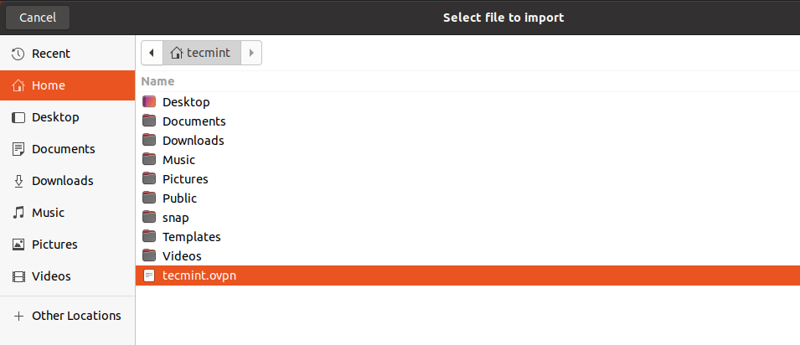The height and width of the screenshot is (345, 800).
Task: Click the Videos film icon in sidebar
Action: (x=18, y=276)
